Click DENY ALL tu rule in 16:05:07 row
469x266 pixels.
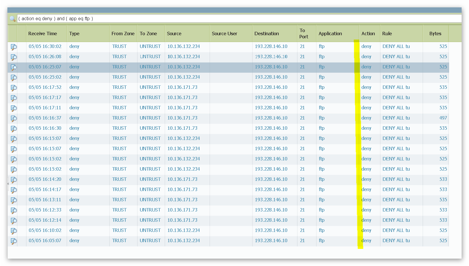point(396,240)
